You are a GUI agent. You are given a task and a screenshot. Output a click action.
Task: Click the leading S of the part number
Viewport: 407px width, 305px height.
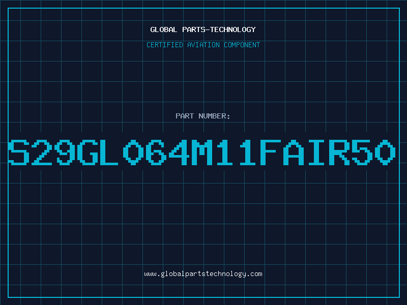pyautogui.click(x=19, y=152)
